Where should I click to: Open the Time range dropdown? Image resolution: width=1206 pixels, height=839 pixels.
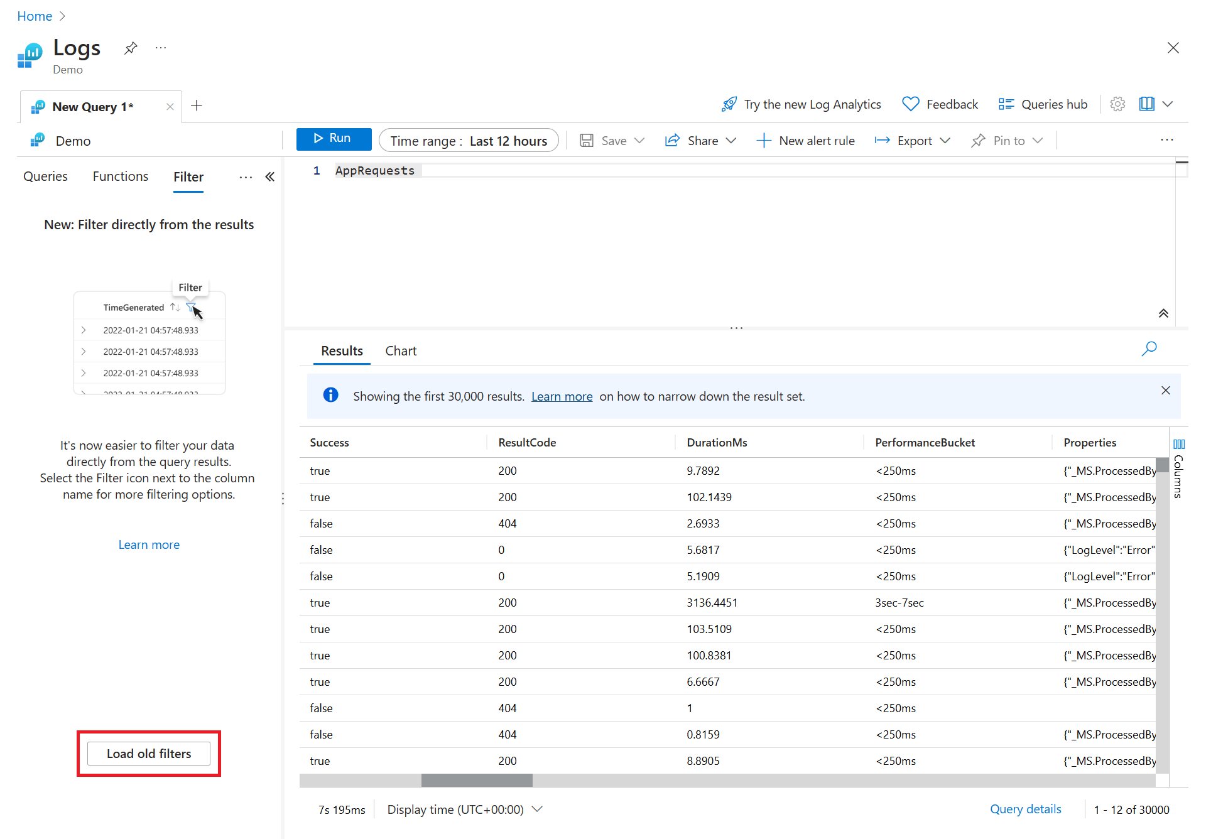tap(469, 140)
